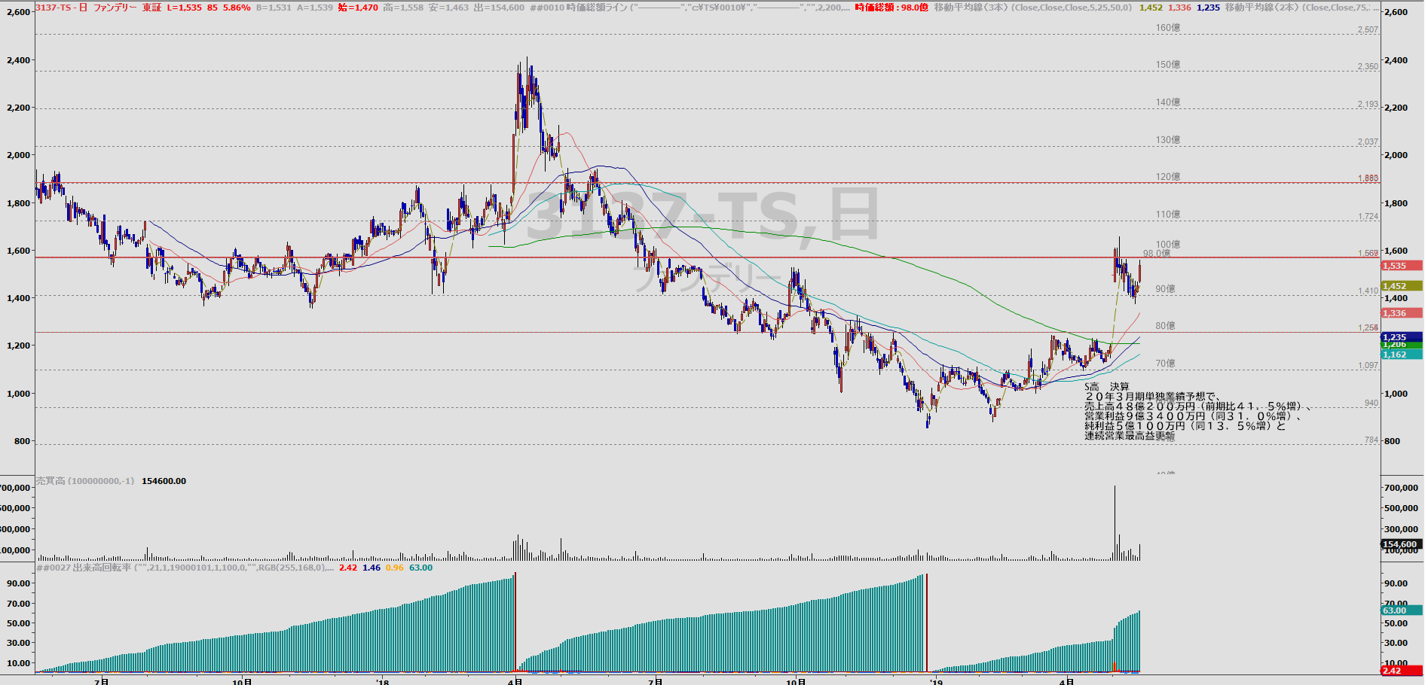The width and height of the screenshot is (1425, 685).
Task: Click the '130億' market cap line label
Action: pos(1168,140)
